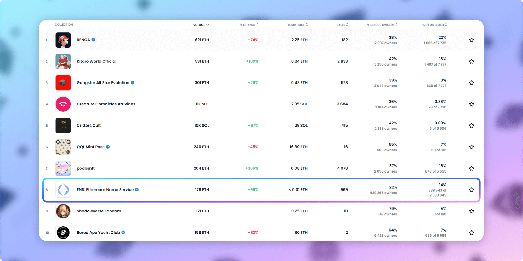Open the ENS diamond logo
Screen dimensions: 523x261
[63, 190]
